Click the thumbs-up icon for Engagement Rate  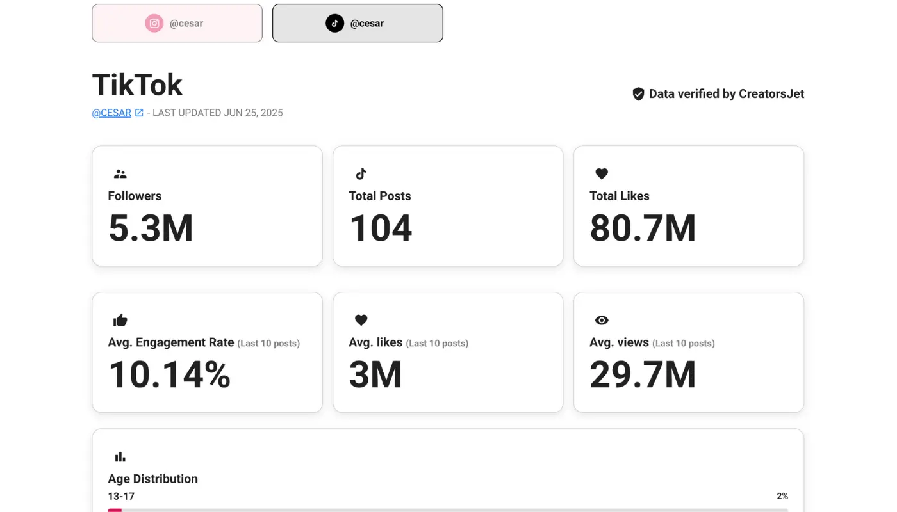pyautogui.click(x=120, y=320)
